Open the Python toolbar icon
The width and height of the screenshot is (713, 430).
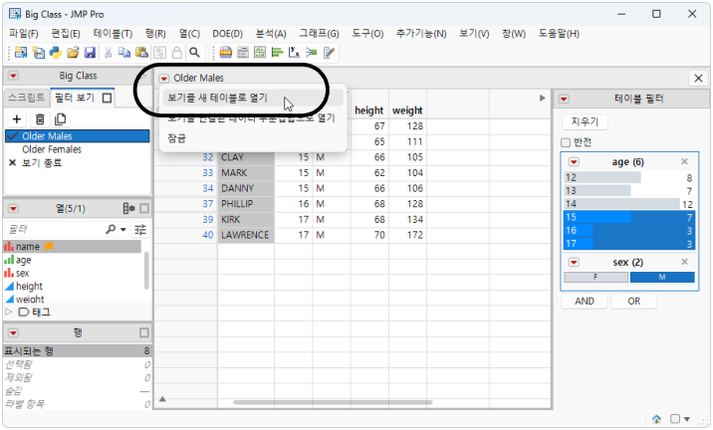pyautogui.click(x=56, y=53)
